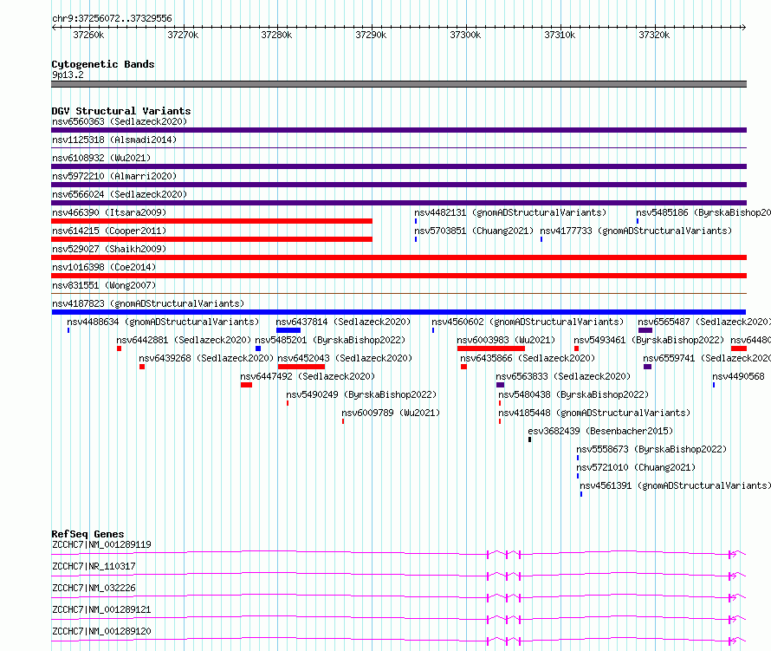Open nsv6435866 (Sedlazeck2020) variant

(x=528, y=358)
